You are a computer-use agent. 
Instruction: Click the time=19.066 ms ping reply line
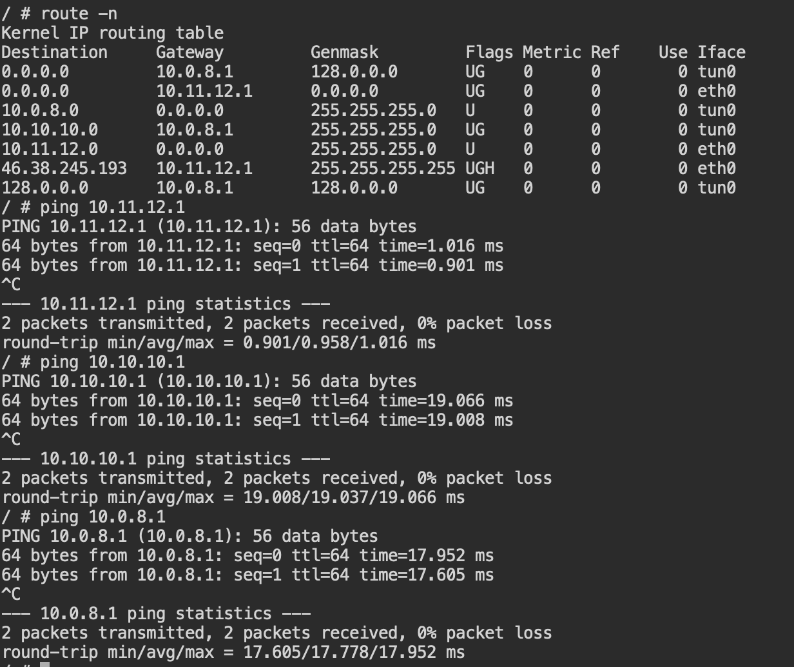pyautogui.click(x=257, y=401)
